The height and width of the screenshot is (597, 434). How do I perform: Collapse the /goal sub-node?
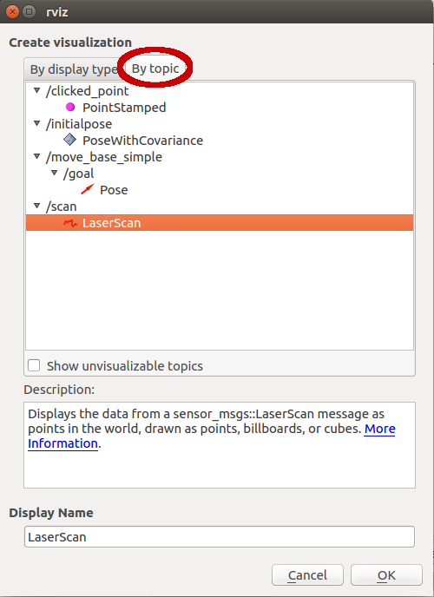pos(55,174)
